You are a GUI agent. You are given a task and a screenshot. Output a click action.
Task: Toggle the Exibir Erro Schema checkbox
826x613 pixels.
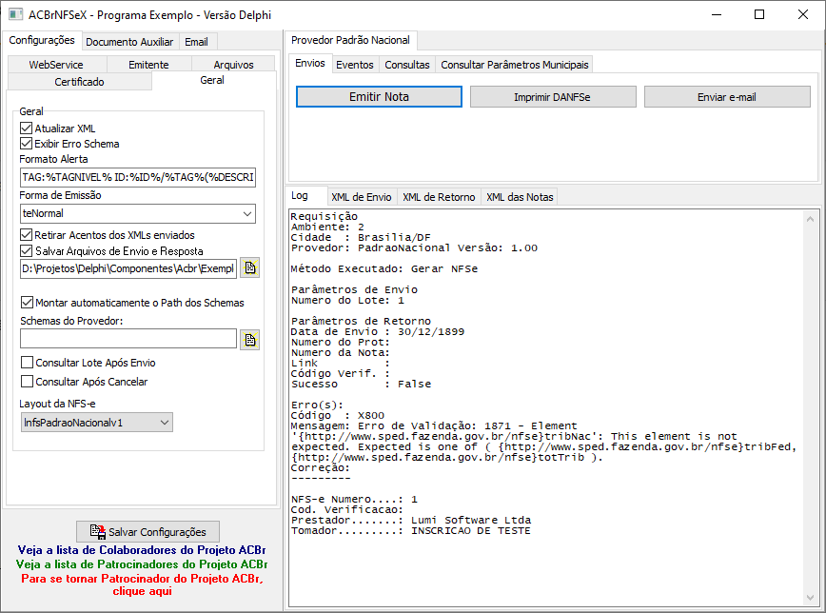pyautogui.click(x=26, y=144)
